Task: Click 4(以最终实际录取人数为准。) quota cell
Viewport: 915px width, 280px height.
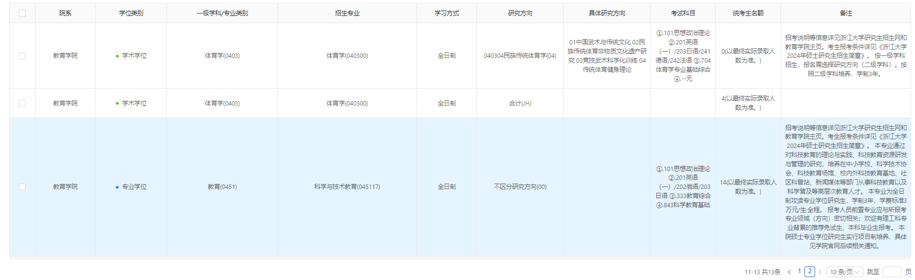Action: pyautogui.click(x=748, y=103)
